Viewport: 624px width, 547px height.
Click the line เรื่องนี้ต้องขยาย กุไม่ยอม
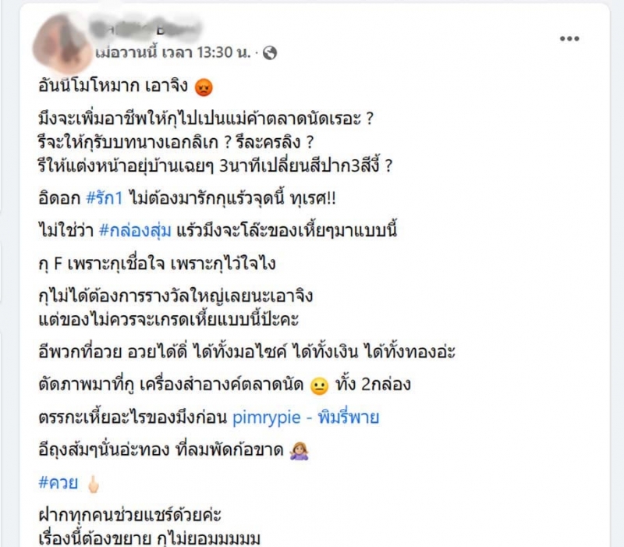149,538
